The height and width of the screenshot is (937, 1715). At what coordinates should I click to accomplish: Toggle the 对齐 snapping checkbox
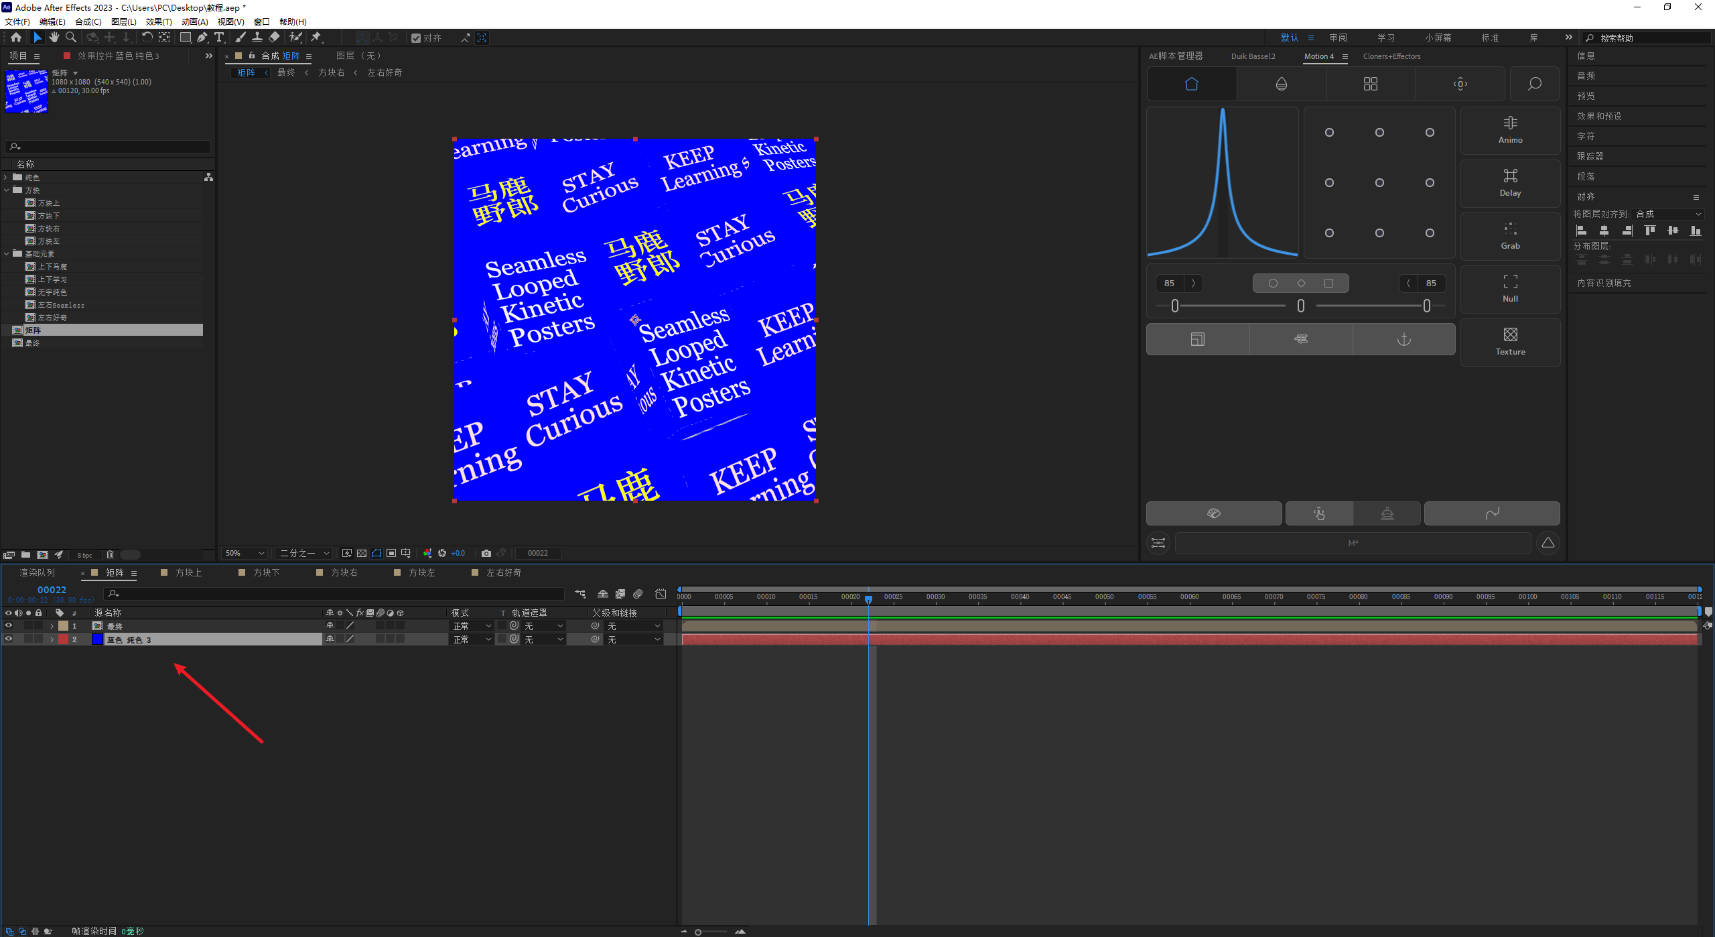(416, 38)
